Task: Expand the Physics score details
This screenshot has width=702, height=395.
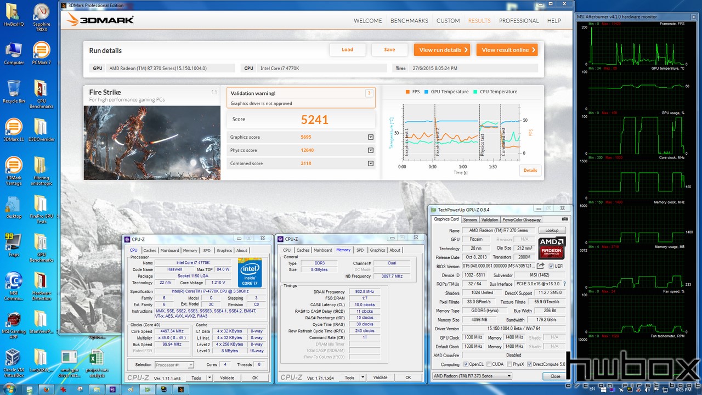Action: pos(371,150)
